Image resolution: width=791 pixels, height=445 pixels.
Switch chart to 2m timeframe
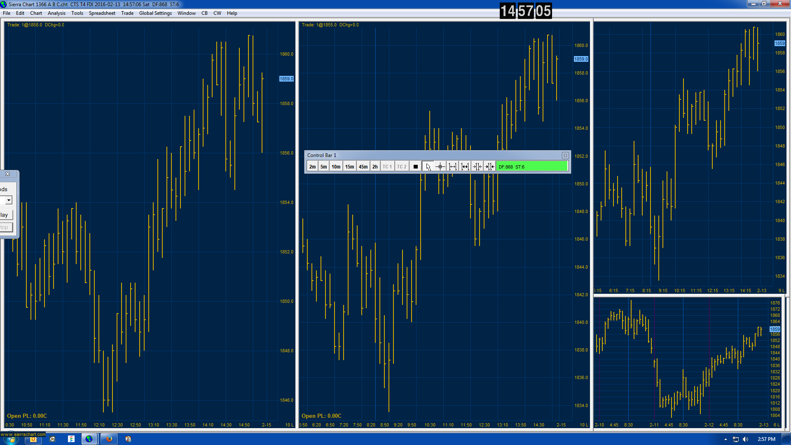312,166
